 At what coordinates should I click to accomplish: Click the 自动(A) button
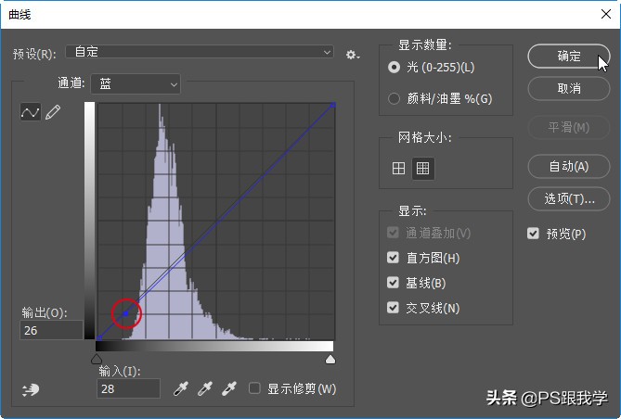[569, 167]
